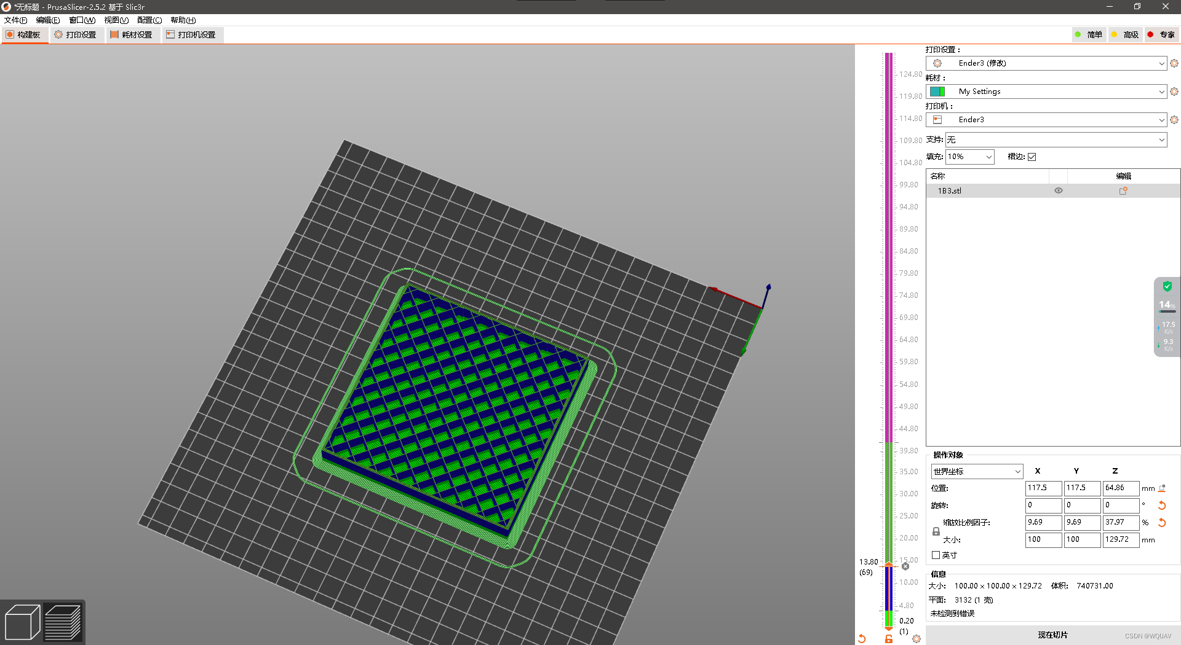Click the edit icon for 1B3.stl

(1123, 191)
